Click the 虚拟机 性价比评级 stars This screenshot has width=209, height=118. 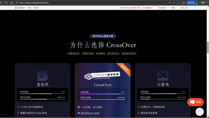tap(61, 97)
